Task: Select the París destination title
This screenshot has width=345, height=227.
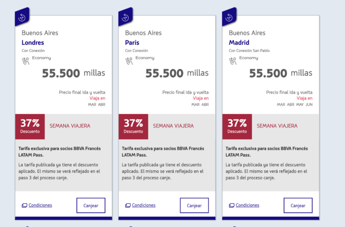Action: 132,43
